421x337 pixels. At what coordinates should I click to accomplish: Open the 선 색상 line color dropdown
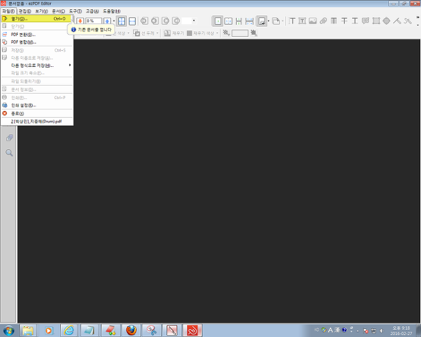tap(128, 33)
